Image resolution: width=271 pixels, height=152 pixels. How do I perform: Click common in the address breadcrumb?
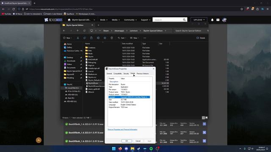[x=134, y=31]
